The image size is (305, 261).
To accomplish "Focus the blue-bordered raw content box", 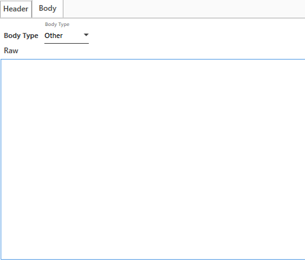I will 153,160.
